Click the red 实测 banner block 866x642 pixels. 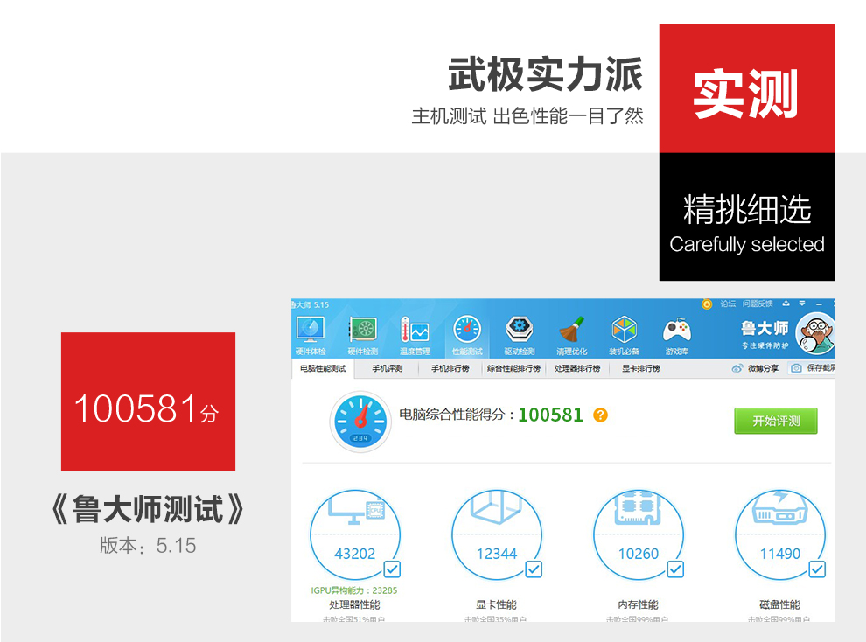click(x=747, y=88)
